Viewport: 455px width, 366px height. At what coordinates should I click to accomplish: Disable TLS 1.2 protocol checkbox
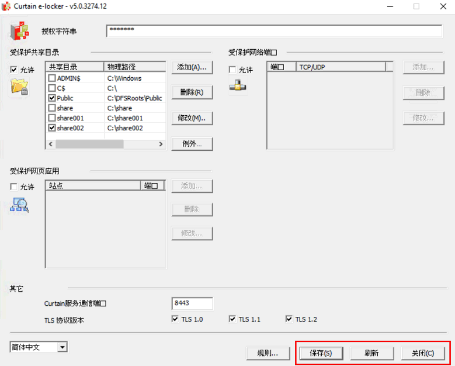289,319
